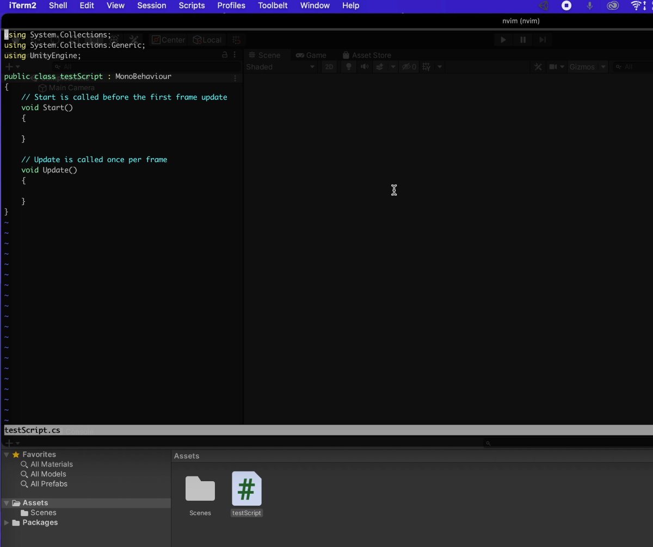
Task: Click the 'nvim (nvim)' window title
Action: tap(521, 21)
